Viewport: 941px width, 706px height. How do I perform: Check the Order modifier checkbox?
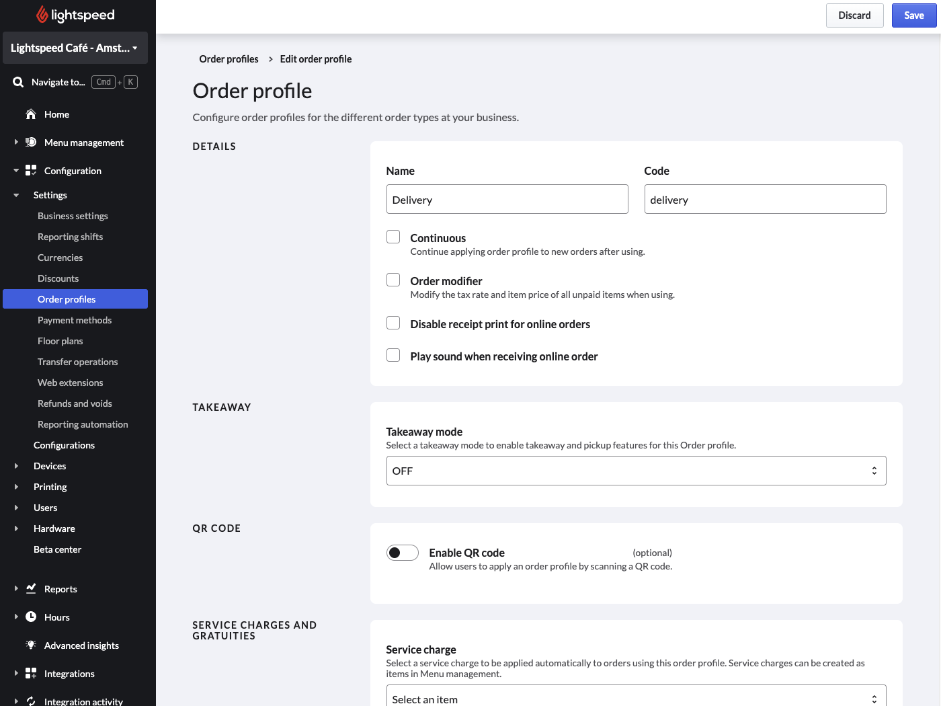[393, 280]
